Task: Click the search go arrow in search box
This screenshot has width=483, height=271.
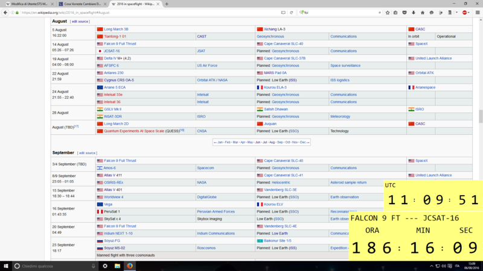Action: [x=379, y=13]
